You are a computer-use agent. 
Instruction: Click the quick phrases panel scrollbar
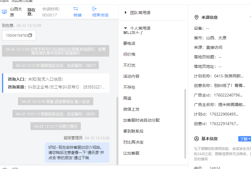point(185,124)
